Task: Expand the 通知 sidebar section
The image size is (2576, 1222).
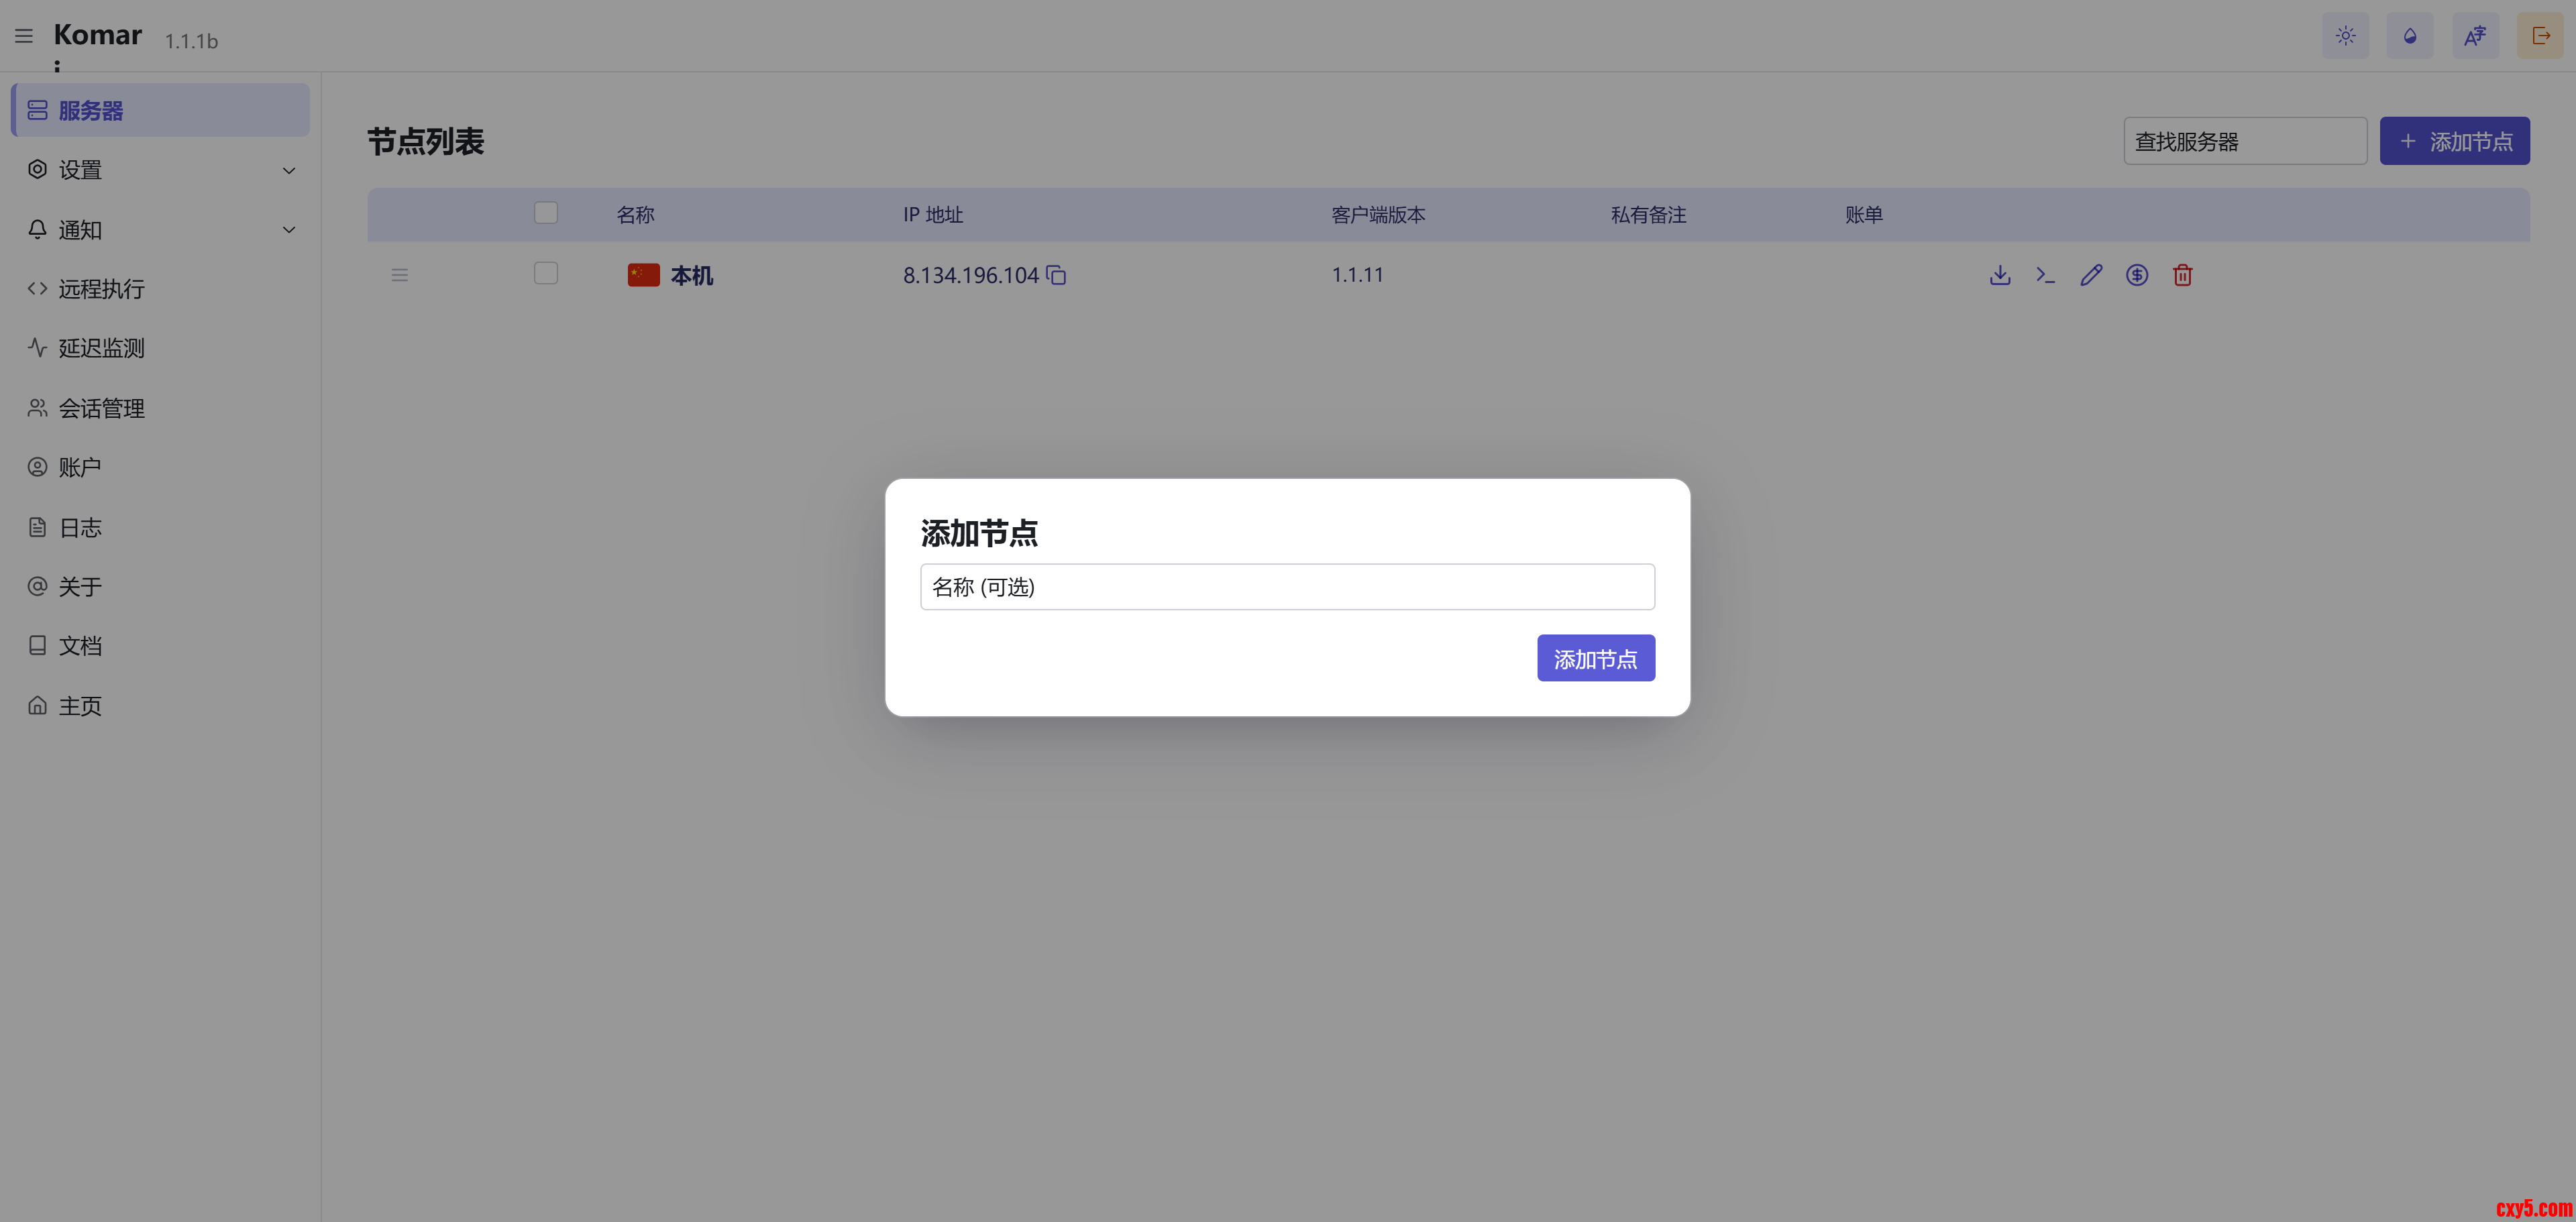Action: pyautogui.click(x=160, y=230)
